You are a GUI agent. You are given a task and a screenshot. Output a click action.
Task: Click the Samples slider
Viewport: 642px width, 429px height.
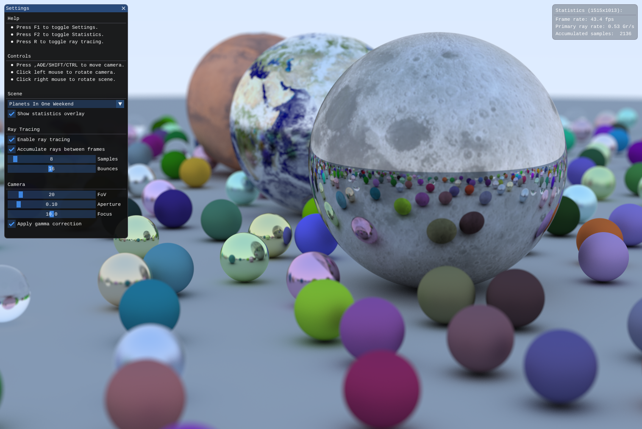tap(52, 159)
